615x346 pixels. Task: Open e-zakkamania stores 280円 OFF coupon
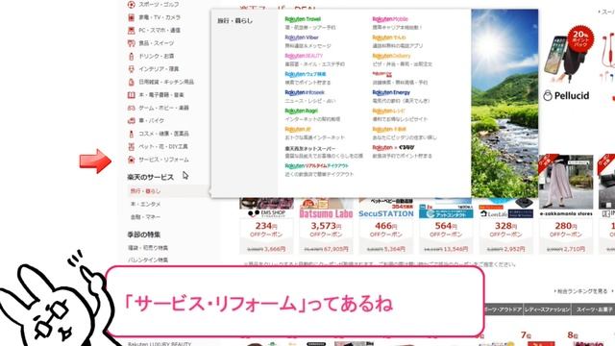566,204
